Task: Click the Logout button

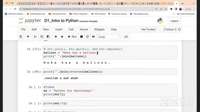Action: coord(174,21)
